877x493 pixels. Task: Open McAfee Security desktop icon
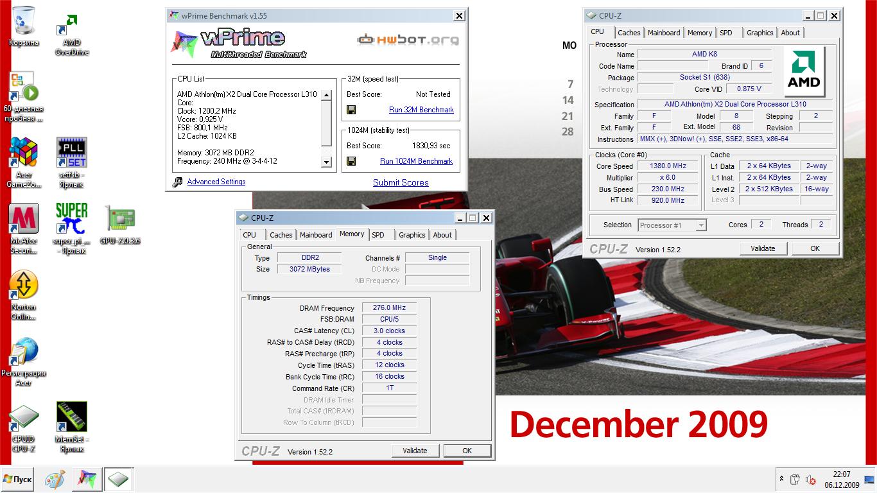[x=24, y=229]
